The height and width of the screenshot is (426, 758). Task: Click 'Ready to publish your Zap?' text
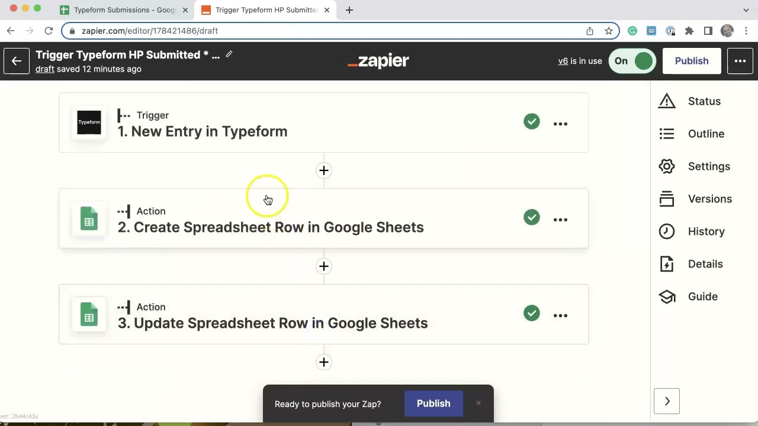(x=327, y=404)
